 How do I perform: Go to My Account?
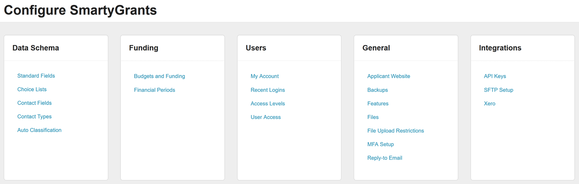[x=265, y=76]
